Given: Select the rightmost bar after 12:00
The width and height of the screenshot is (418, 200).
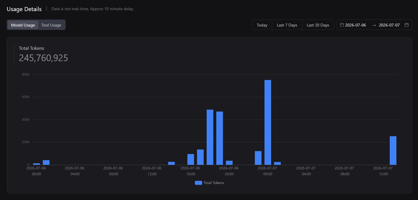Looking at the screenshot, I should (393, 151).
